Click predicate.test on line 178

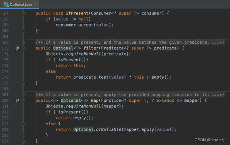coord(91,77)
